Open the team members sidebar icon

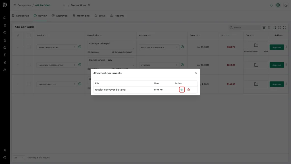[5, 70]
